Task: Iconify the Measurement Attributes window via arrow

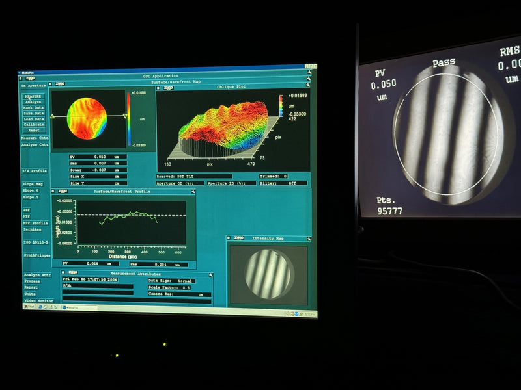Action: click(210, 275)
